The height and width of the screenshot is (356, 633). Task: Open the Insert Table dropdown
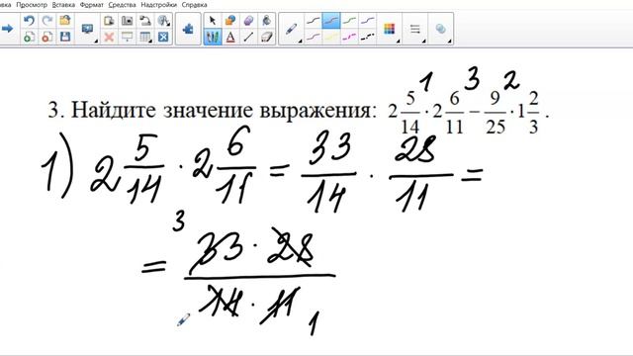click(145, 38)
